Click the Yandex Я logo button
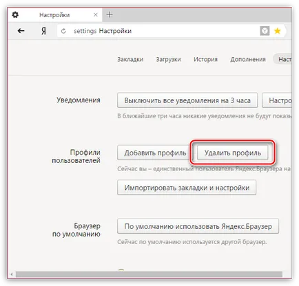 pyautogui.click(x=43, y=31)
